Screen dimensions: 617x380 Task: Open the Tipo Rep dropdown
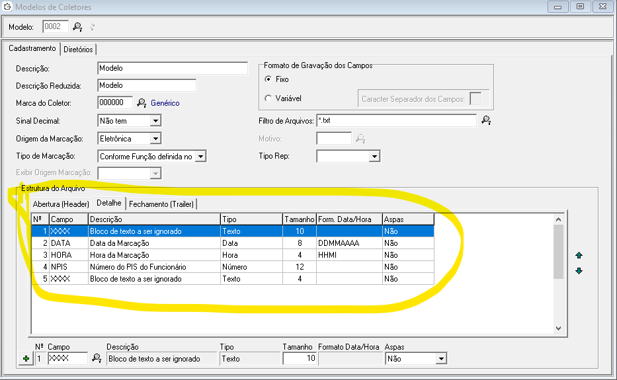point(374,157)
